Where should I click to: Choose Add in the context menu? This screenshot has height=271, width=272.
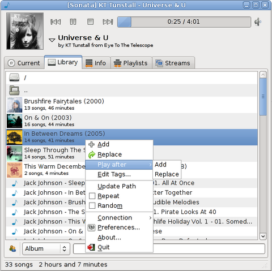click(x=119, y=144)
